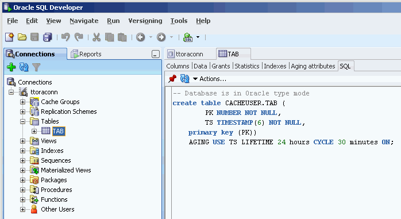Open the View menu
401x219 pixels.
(53, 21)
